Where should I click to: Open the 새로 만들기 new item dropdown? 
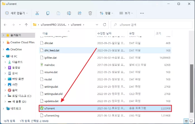pyautogui.click(x=16, y=13)
